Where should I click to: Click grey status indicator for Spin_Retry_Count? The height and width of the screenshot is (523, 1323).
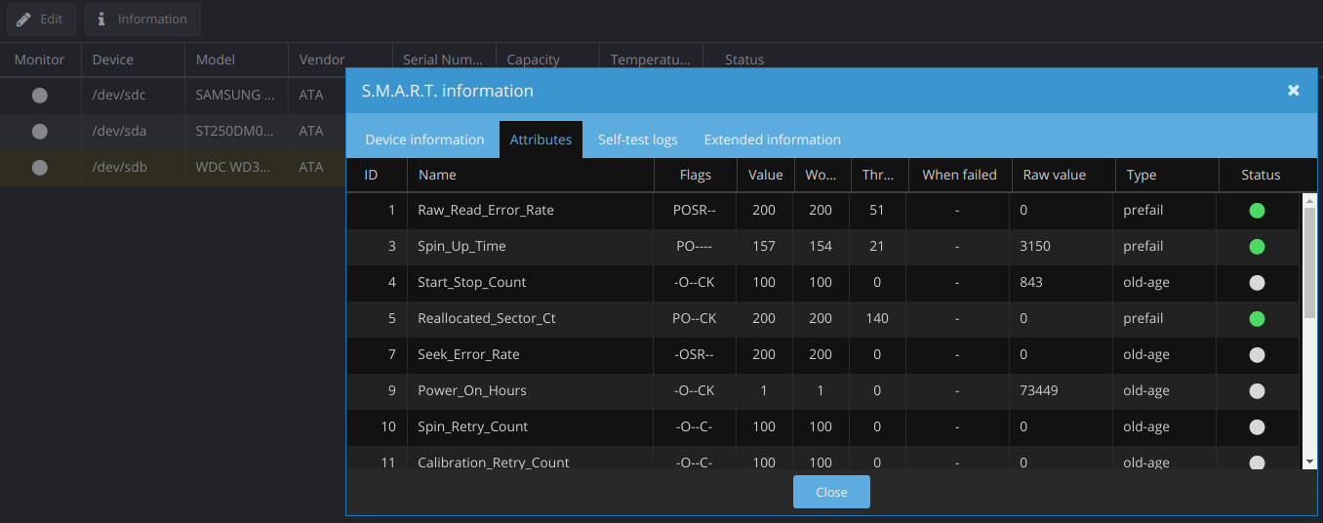pos(1257,427)
